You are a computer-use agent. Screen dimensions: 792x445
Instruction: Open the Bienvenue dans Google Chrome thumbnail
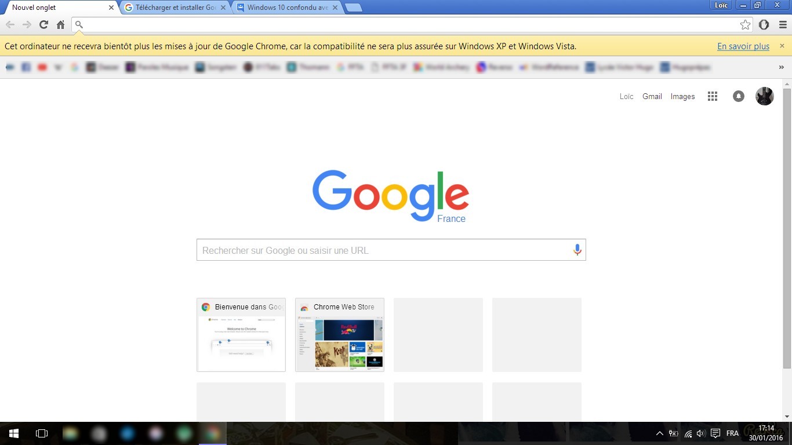241,335
